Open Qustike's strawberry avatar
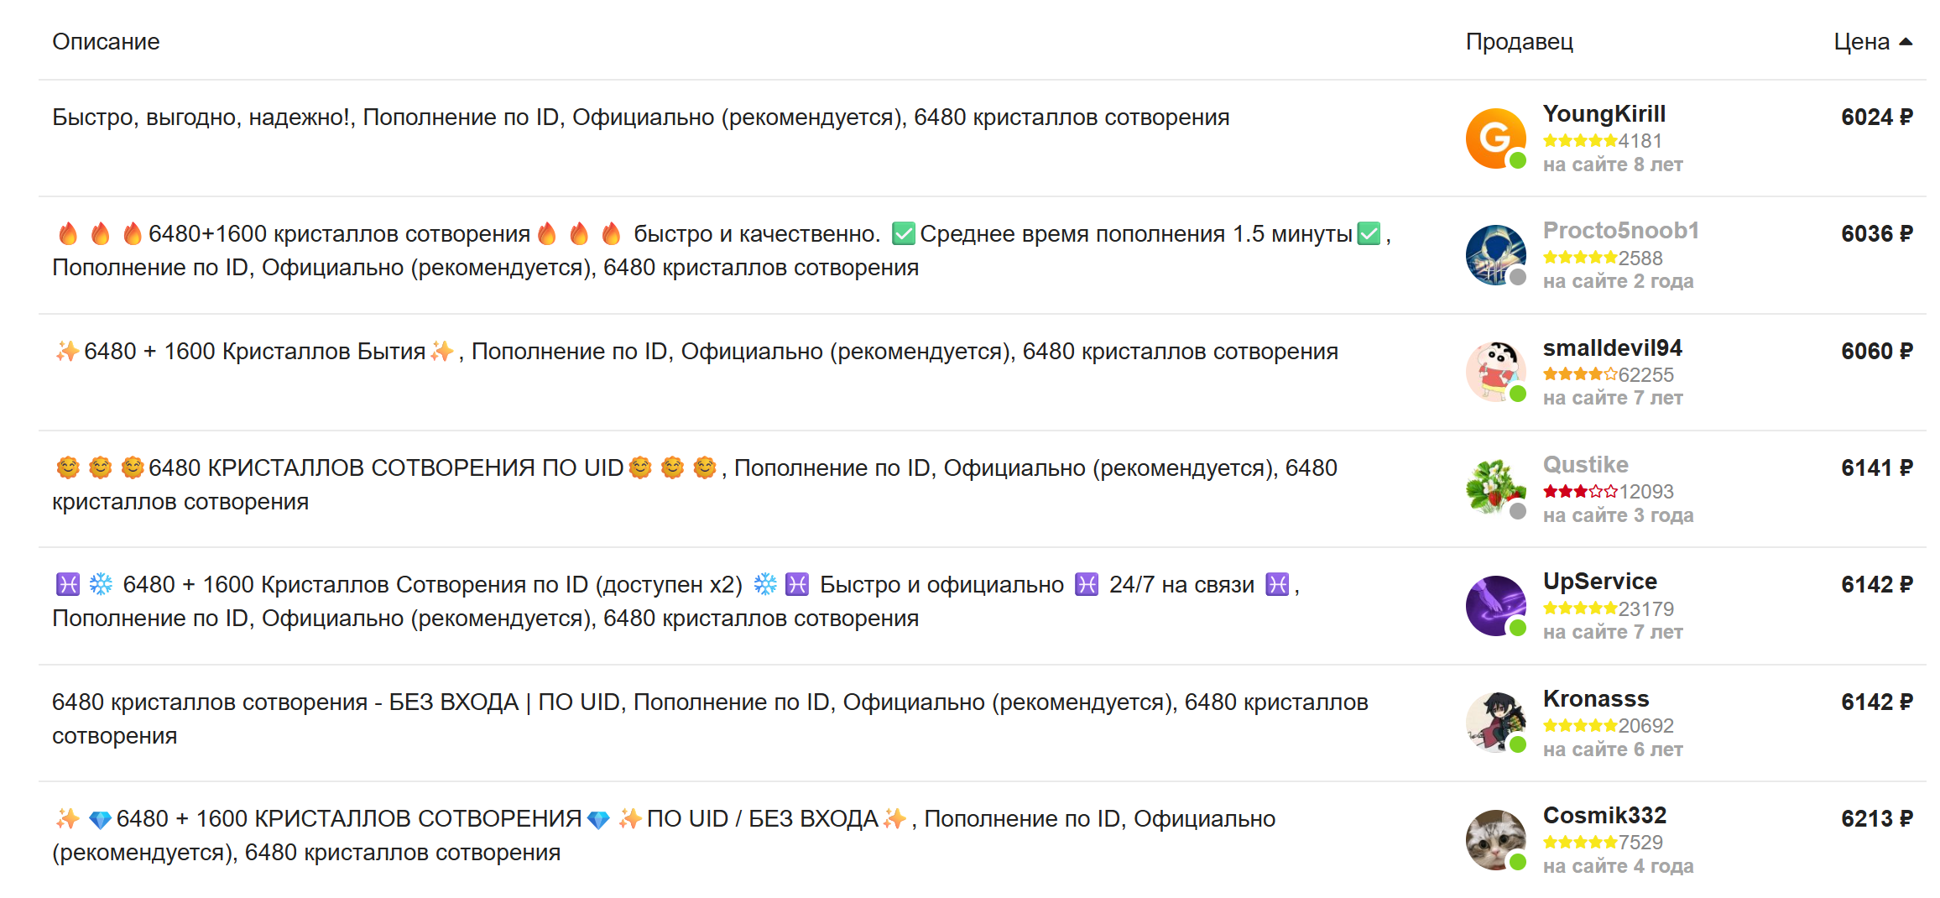1940x898 pixels. pos(1495,489)
